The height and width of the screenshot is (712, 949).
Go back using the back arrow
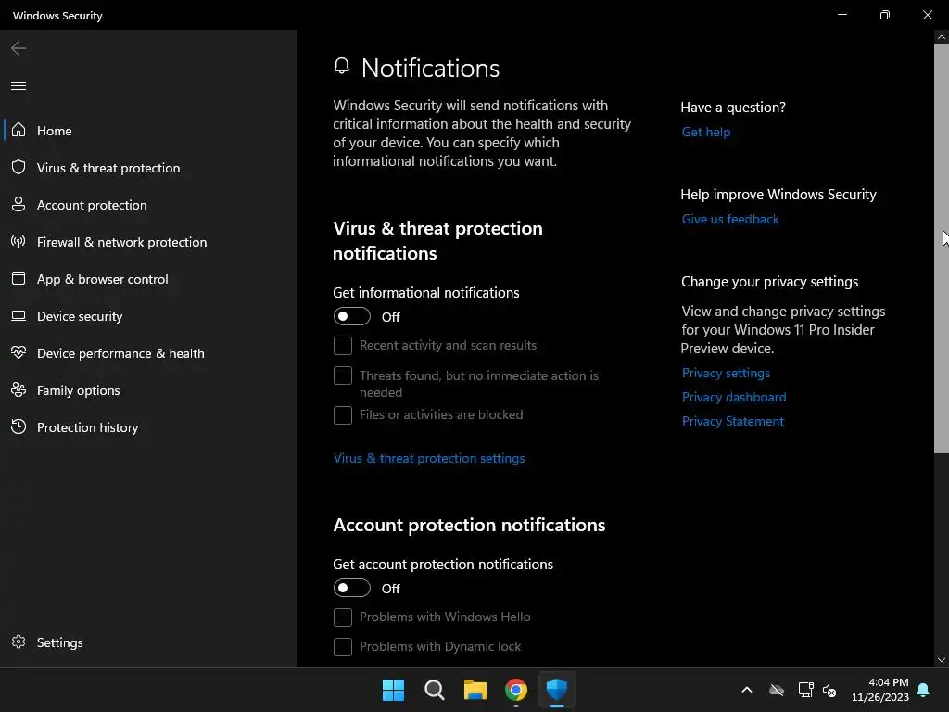[x=19, y=48]
